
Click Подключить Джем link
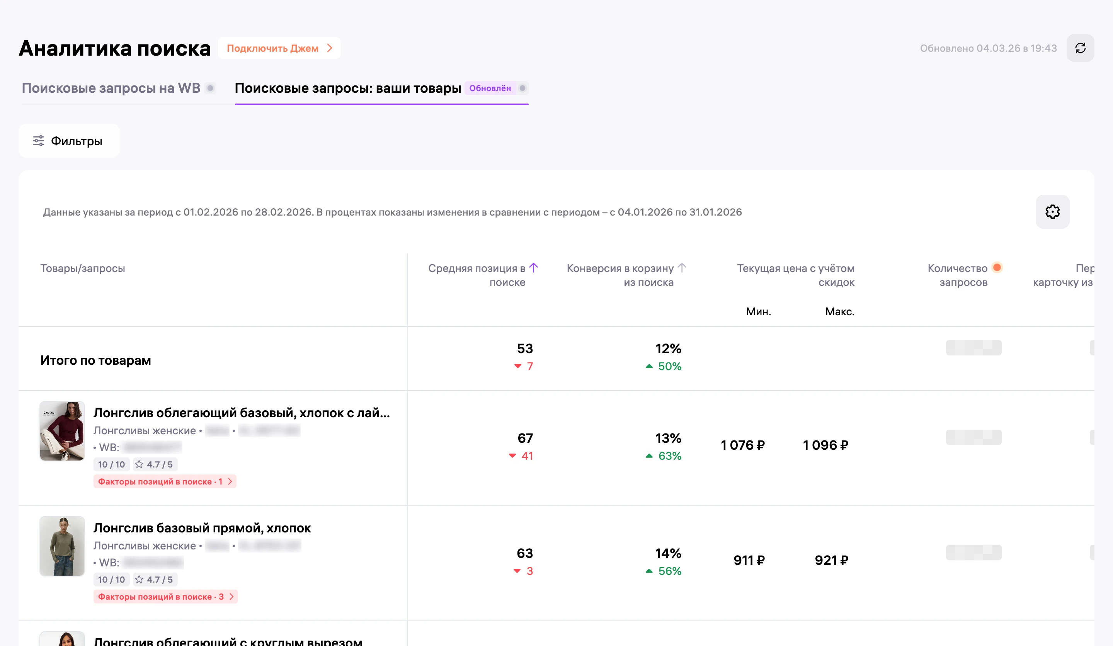[x=272, y=48]
